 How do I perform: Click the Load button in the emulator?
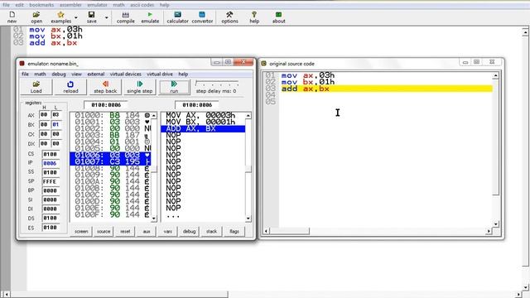[36, 87]
